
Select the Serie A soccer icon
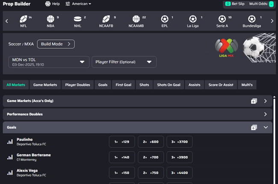(222, 19)
